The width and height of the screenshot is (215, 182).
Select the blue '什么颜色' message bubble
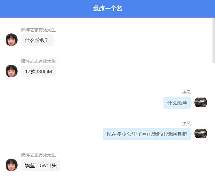coord(177,103)
